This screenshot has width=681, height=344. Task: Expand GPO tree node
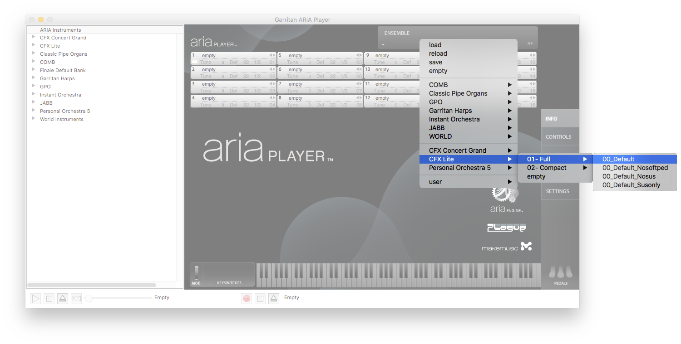[34, 86]
